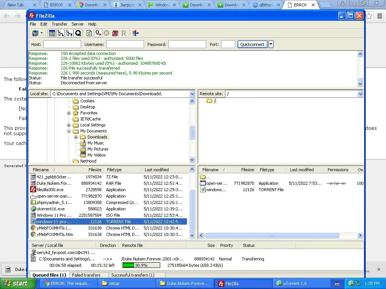Select the NetHood folder
Screen dimensions: 386x289
[88, 161]
